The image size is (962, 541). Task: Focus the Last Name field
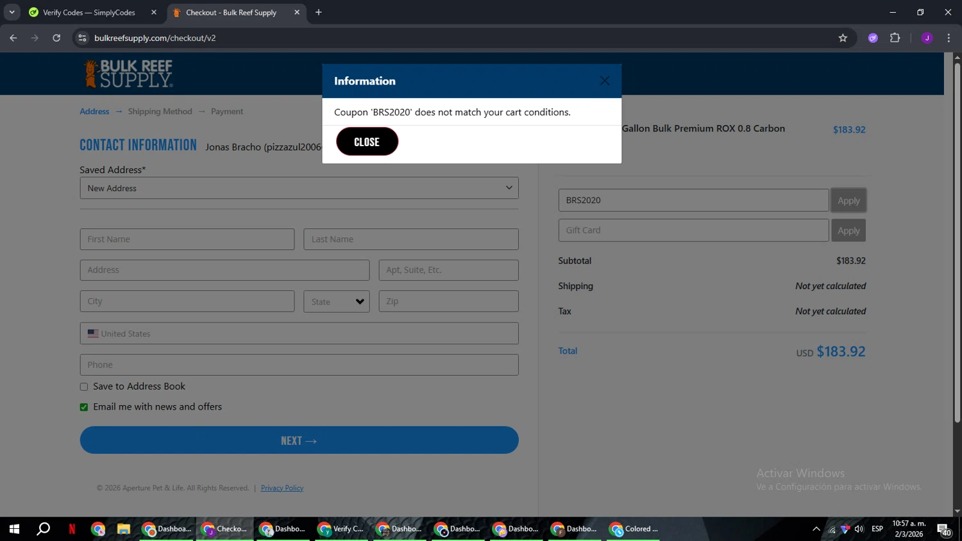pos(411,239)
